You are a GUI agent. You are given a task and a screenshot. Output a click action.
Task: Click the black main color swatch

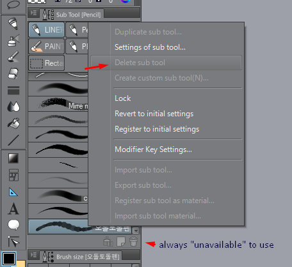click(x=9, y=259)
